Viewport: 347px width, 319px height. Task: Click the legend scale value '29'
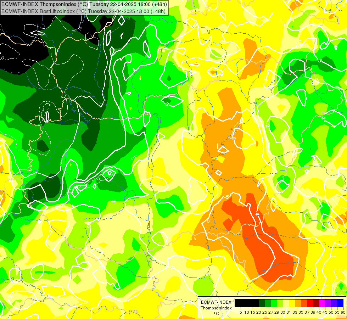[x=277, y=312]
